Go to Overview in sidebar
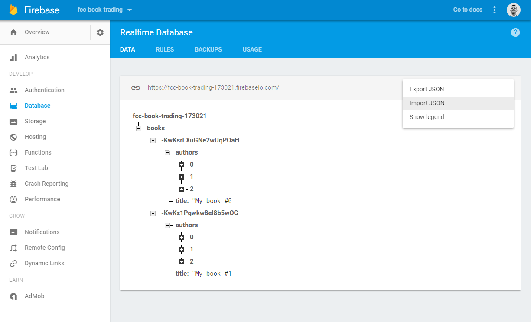531x322 pixels. point(37,32)
